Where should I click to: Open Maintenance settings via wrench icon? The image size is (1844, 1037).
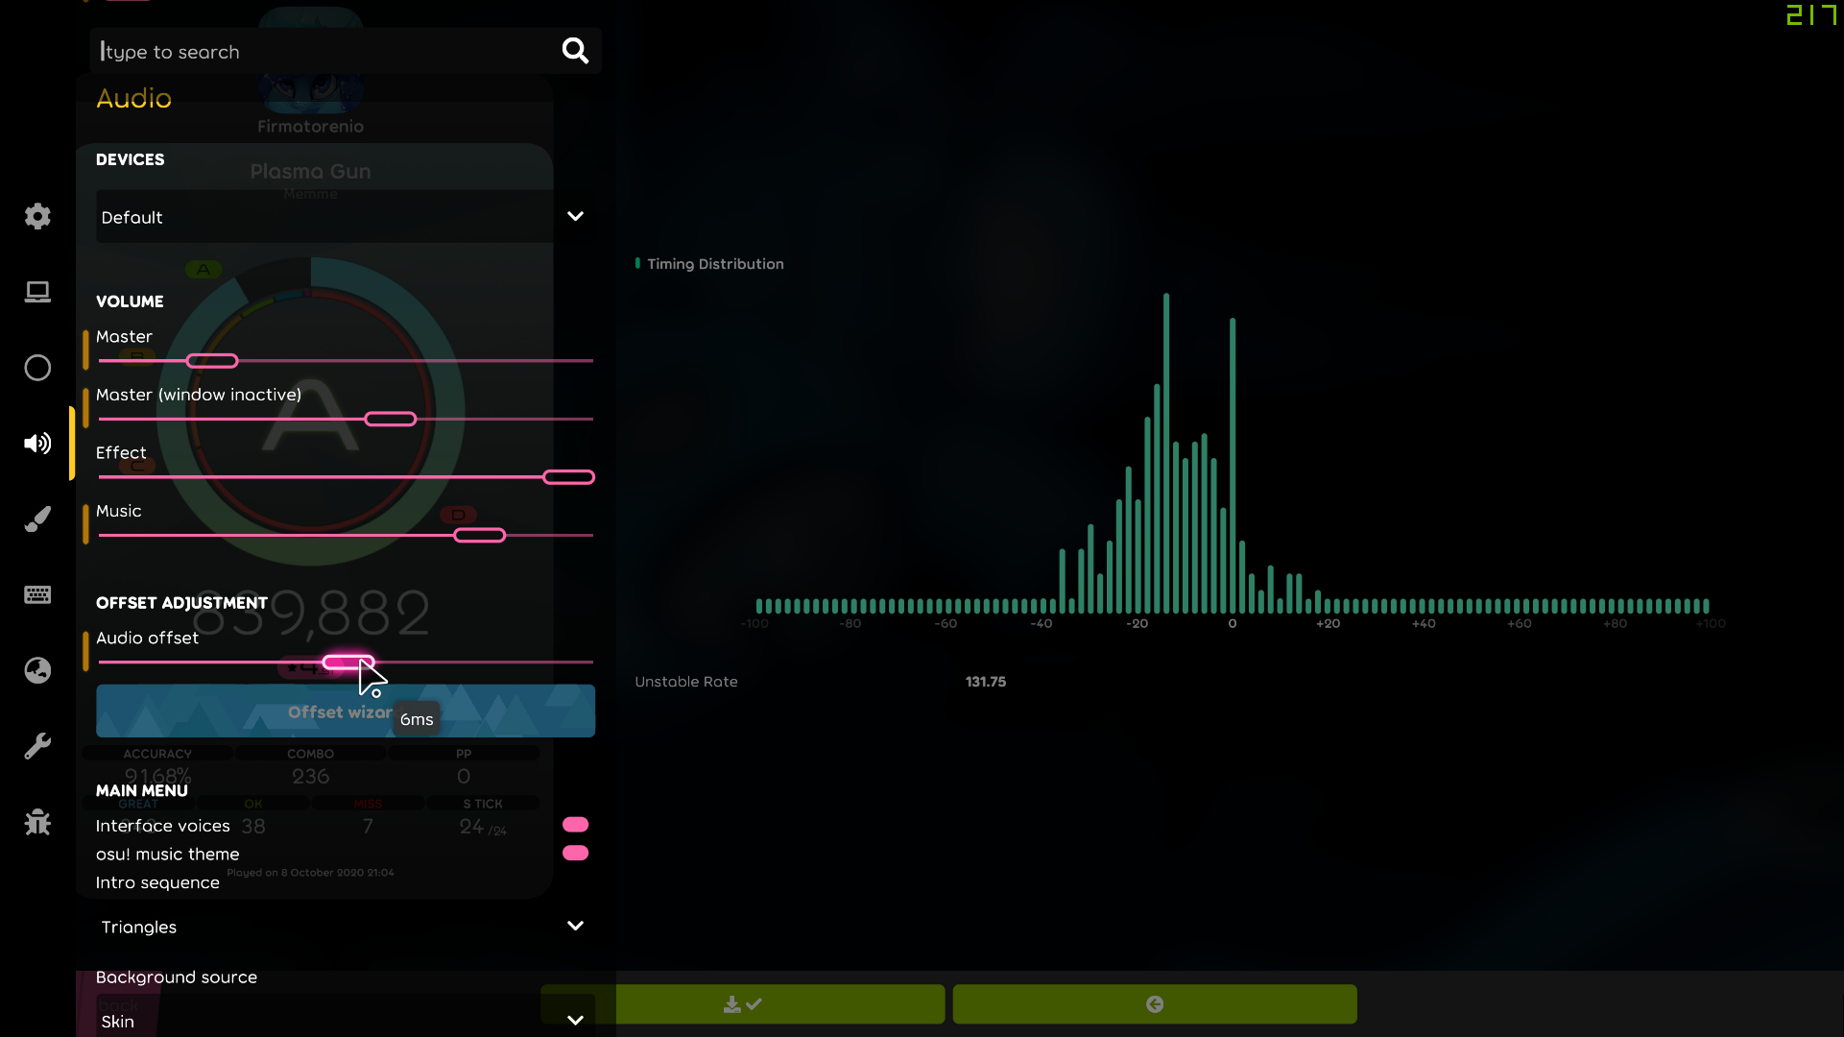point(37,745)
